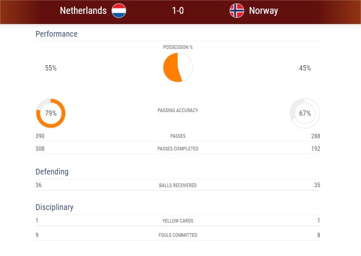This screenshot has height=256, width=361.
Task: Click the Fouls Committed row label
Action: [178, 235]
